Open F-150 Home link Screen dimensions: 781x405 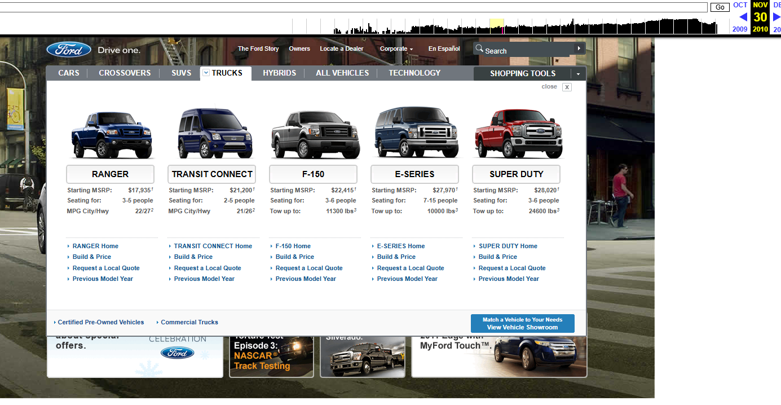click(x=293, y=246)
